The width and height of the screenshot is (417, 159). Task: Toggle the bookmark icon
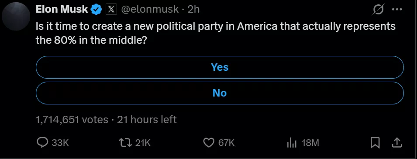(375, 143)
